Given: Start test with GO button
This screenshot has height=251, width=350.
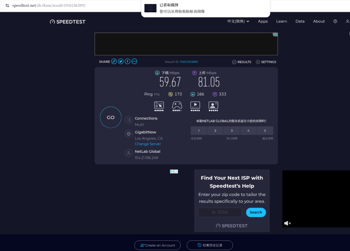Looking at the screenshot, I should (111, 117).
